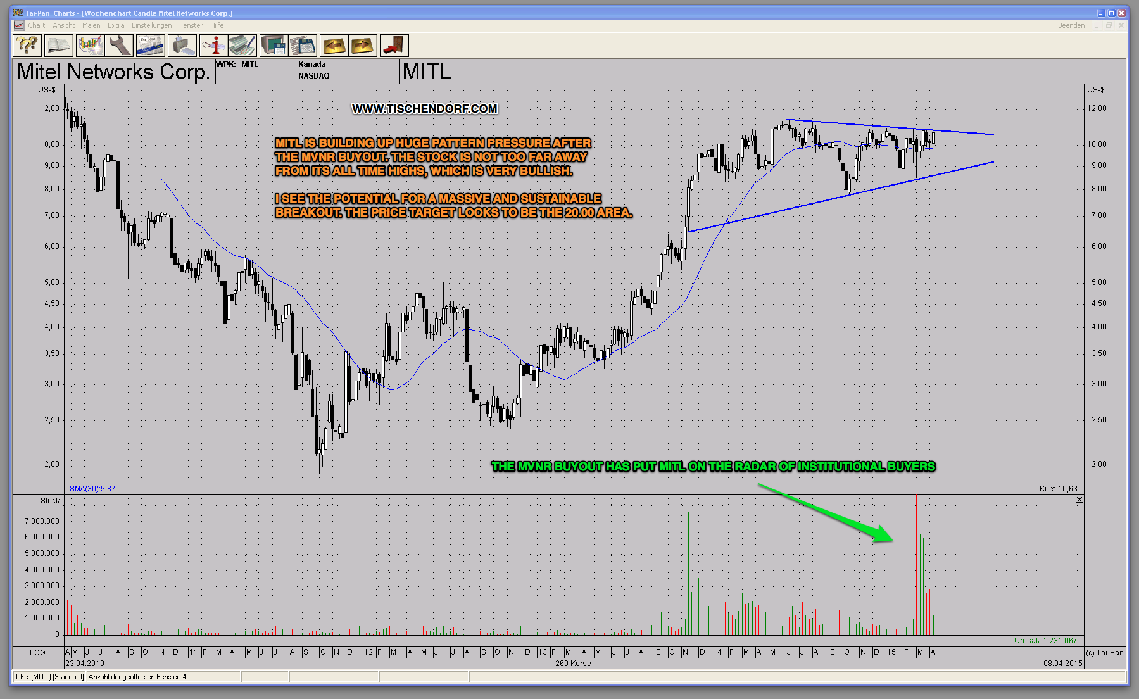
Task: Click the exit door icon
Action: (394, 46)
